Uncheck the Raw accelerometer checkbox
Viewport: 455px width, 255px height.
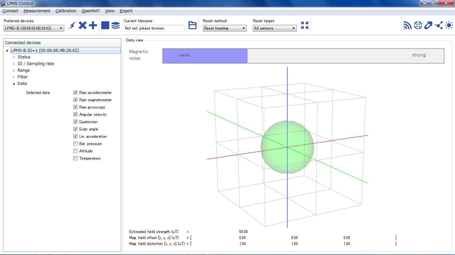(76, 93)
